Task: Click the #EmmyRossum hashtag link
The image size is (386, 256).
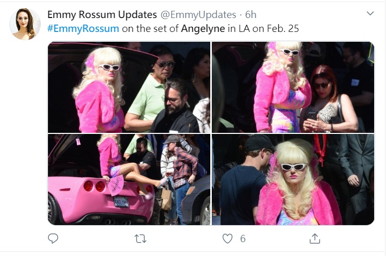Action: coord(83,28)
